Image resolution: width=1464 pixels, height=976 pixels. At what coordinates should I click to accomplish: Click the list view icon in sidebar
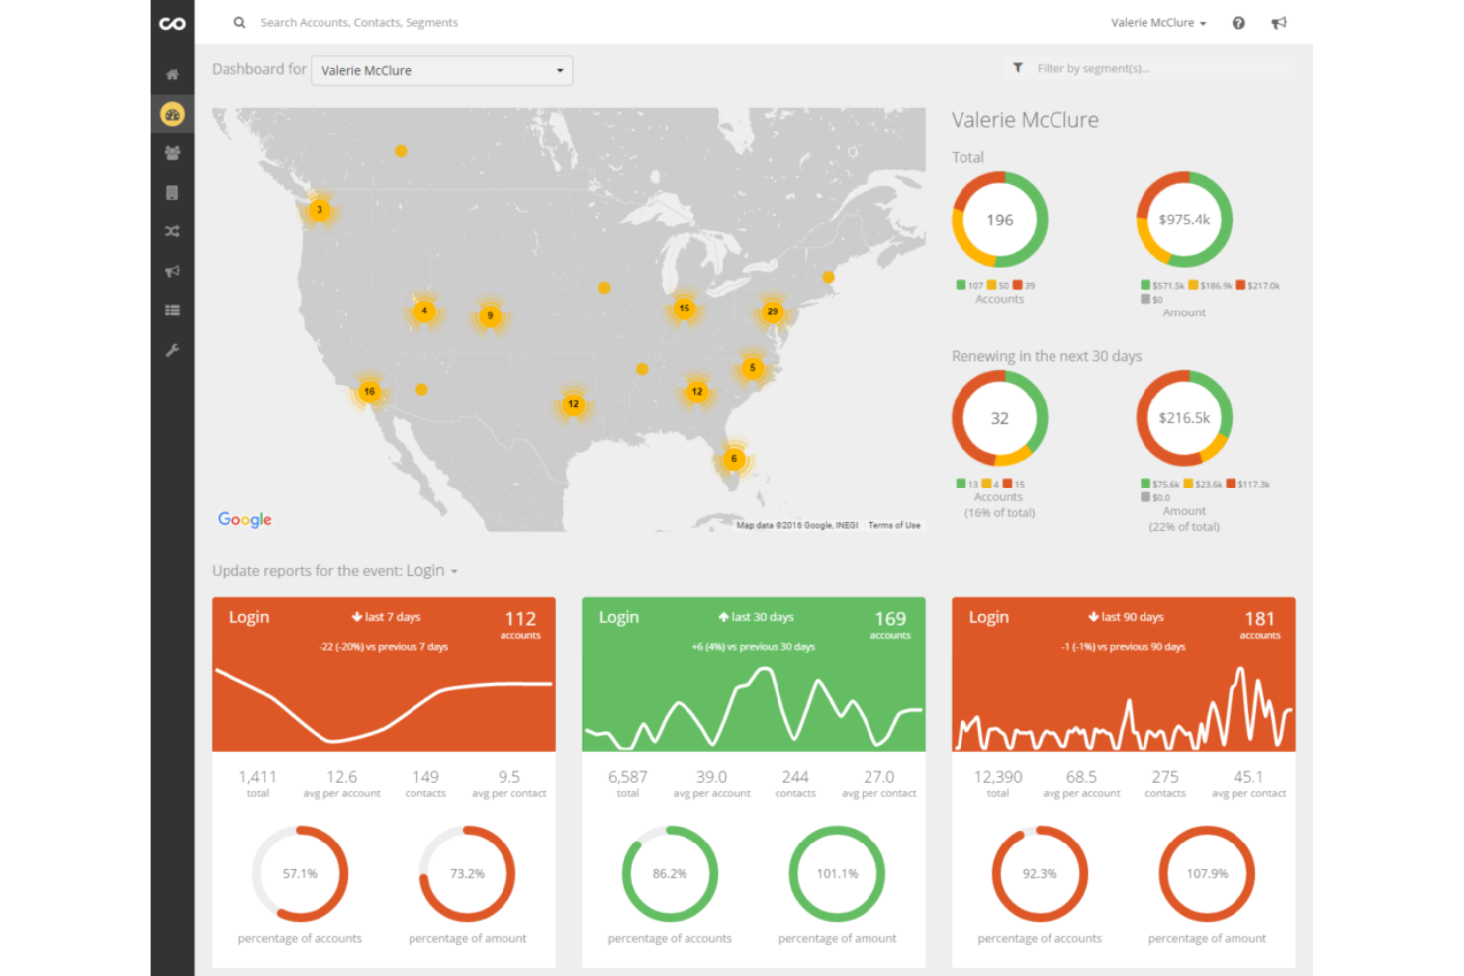[x=172, y=310]
